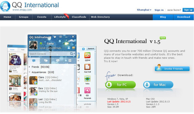Screen dimensions: 194x114
Task: Click the Remove button in app panel
Action: click(91, 49)
